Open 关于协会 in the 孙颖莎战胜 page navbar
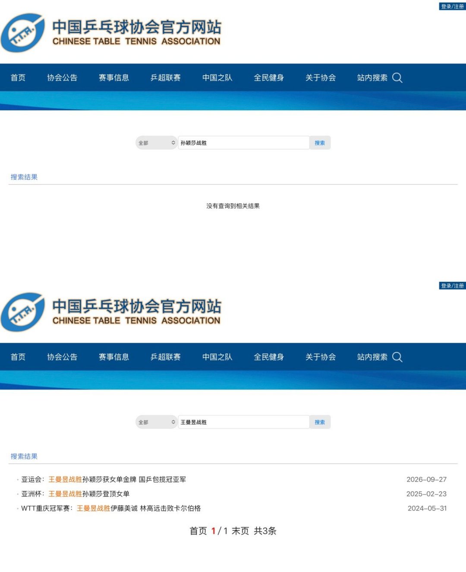 [x=321, y=78]
